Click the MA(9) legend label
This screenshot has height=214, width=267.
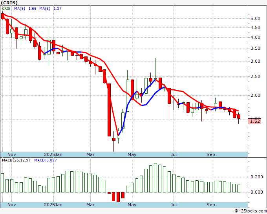(20, 8)
